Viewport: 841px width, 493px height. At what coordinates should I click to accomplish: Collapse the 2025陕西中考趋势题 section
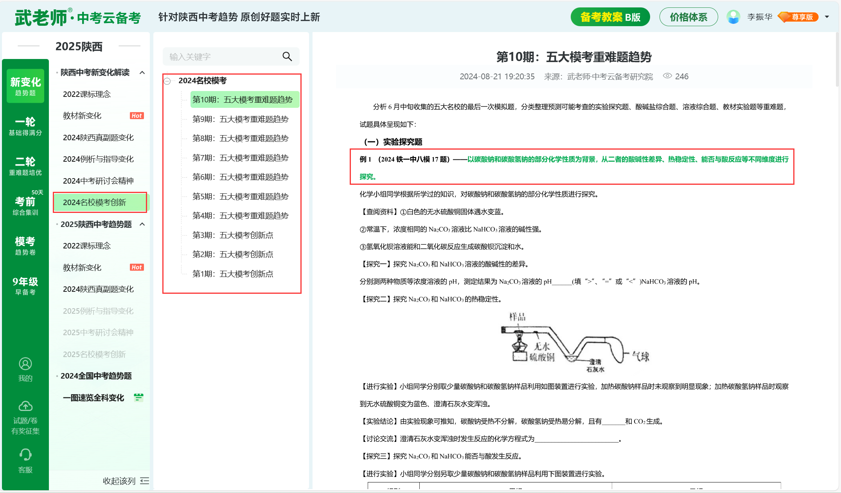click(142, 224)
